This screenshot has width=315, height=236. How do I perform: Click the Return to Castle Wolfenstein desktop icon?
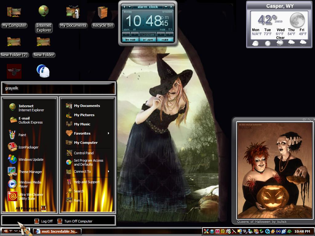14,71
